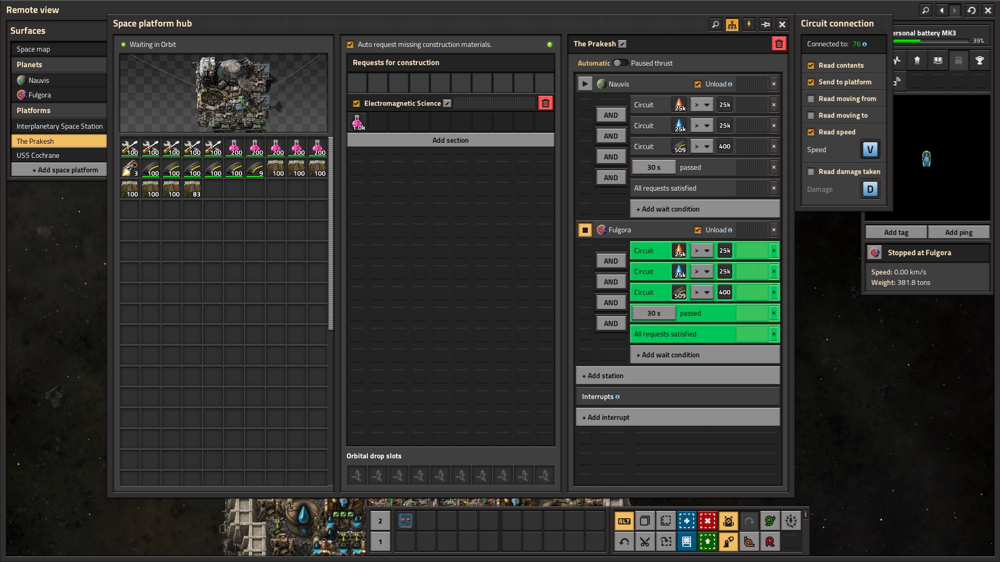Open Interplanetary Space Station platform
Image resolution: width=1000 pixels, height=562 pixels.
point(59,126)
